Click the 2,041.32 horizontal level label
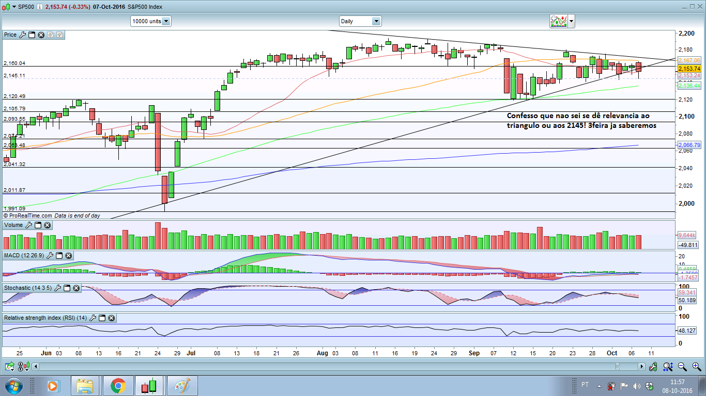The image size is (706, 396). [14, 164]
